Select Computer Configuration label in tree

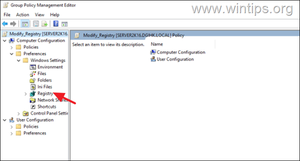click(x=41, y=41)
